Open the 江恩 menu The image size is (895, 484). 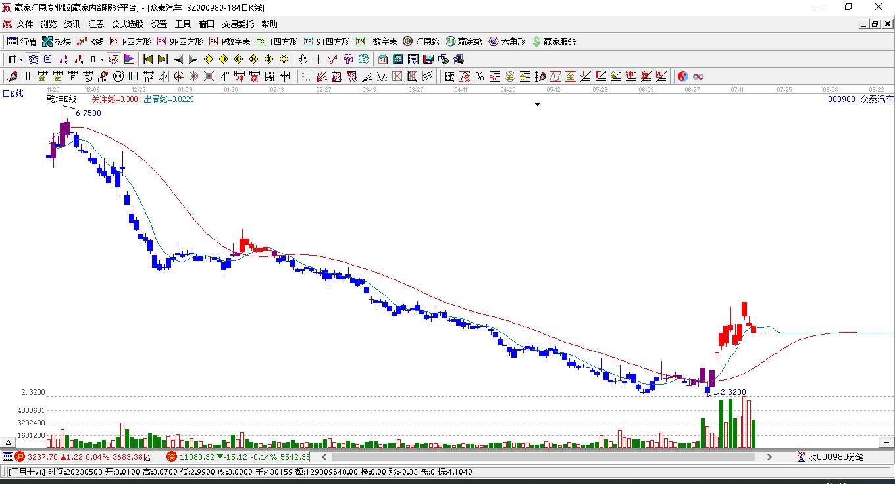[x=96, y=24]
